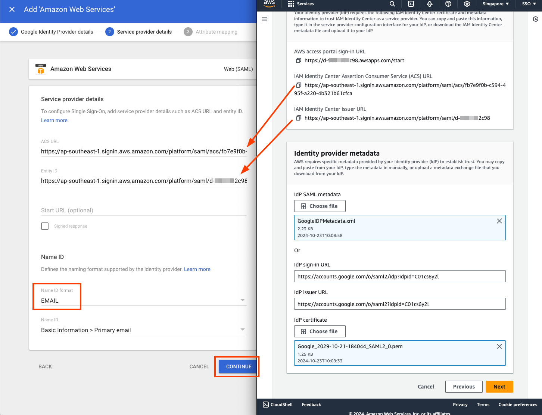Viewport: 542px width, 415px height.
Task: Focus the Start URL (optional) field
Action: pyautogui.click(x=144, y=210)
